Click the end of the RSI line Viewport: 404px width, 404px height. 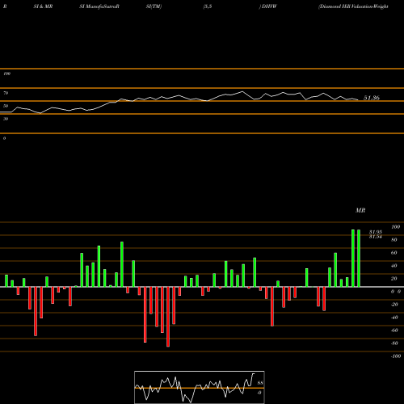pyautogui.click(x=358, y=100)
